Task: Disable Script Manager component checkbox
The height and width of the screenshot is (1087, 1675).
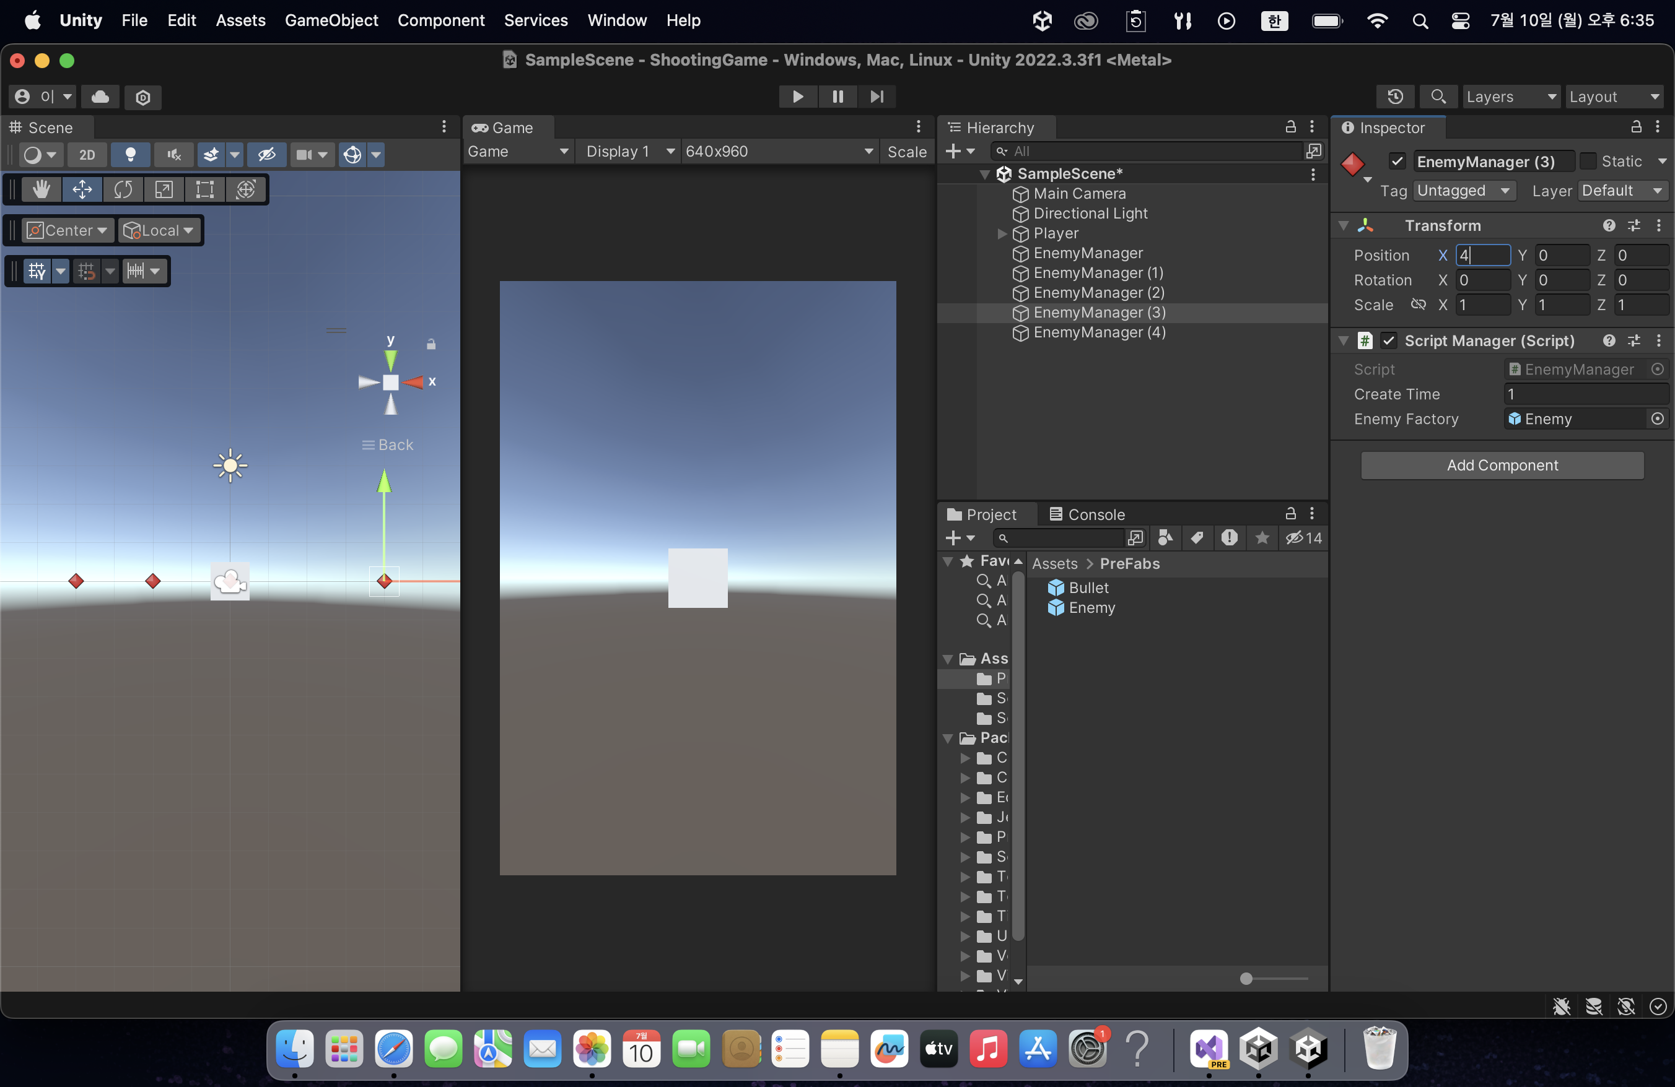Action: coord(1389,341)
